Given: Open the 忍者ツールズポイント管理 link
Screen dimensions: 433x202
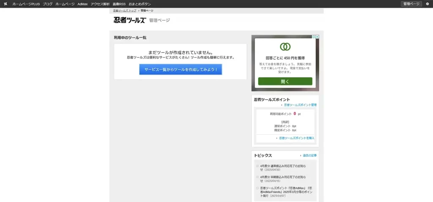Looking at the screenshot, I should point(300,105).
